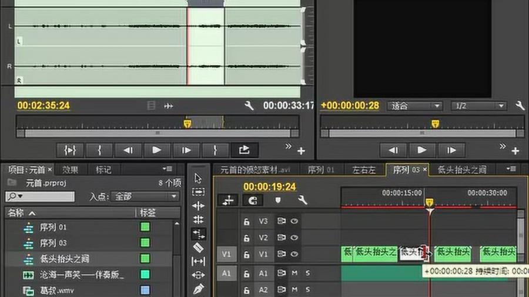This screenshot has width=529, height=297.
Task: Open program monitor button editor plus
Action: (x=515, y=151)
